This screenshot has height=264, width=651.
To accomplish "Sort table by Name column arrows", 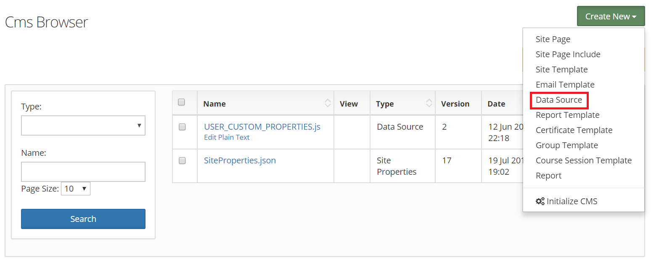I will pos(328,103).
